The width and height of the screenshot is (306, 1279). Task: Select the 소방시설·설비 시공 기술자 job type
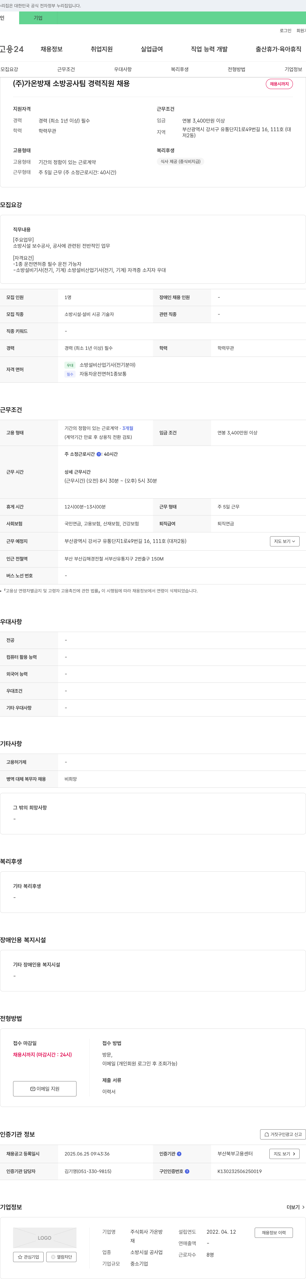pyautogui.click(x=89, y=314)
